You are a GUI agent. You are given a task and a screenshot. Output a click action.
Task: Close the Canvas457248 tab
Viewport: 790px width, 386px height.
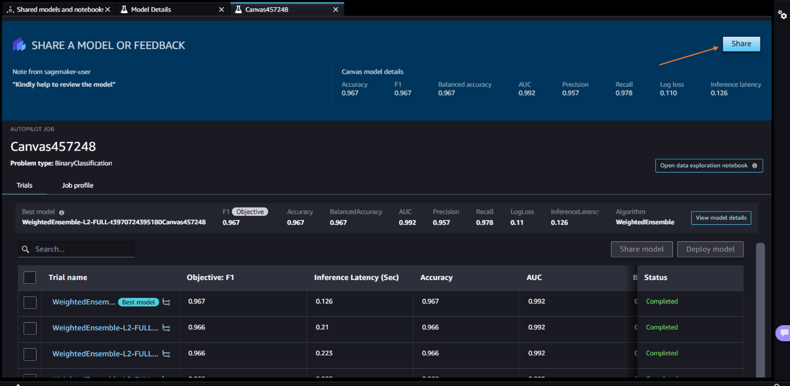click(x=336, y=9)
